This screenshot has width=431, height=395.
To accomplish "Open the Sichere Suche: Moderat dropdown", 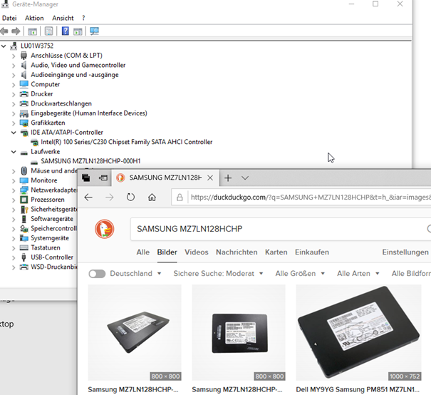I will tap(218, 274).
